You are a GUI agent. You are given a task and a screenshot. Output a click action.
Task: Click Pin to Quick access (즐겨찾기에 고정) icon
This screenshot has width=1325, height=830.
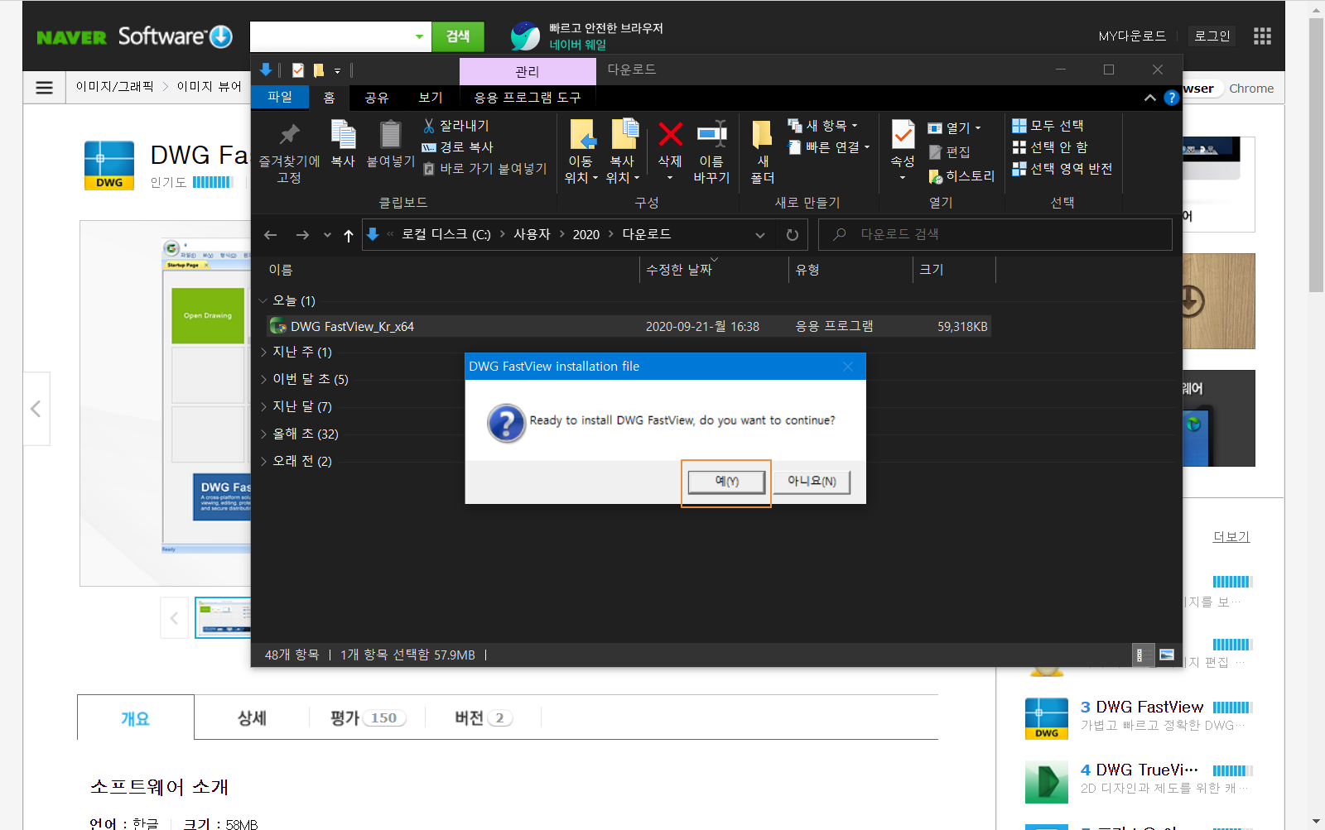click(x=289, y=134)
